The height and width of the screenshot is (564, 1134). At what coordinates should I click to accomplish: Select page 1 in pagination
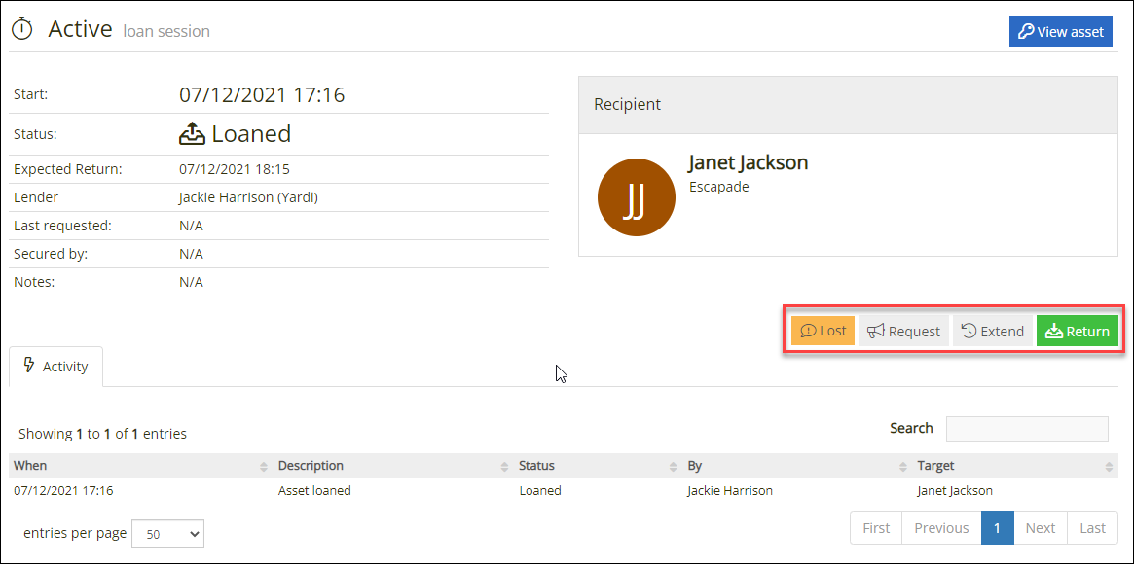(998, 528)
